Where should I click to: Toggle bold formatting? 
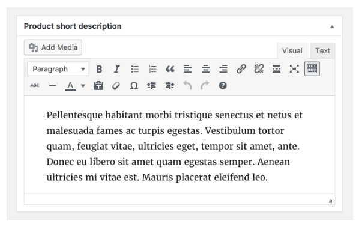point(99,69)
